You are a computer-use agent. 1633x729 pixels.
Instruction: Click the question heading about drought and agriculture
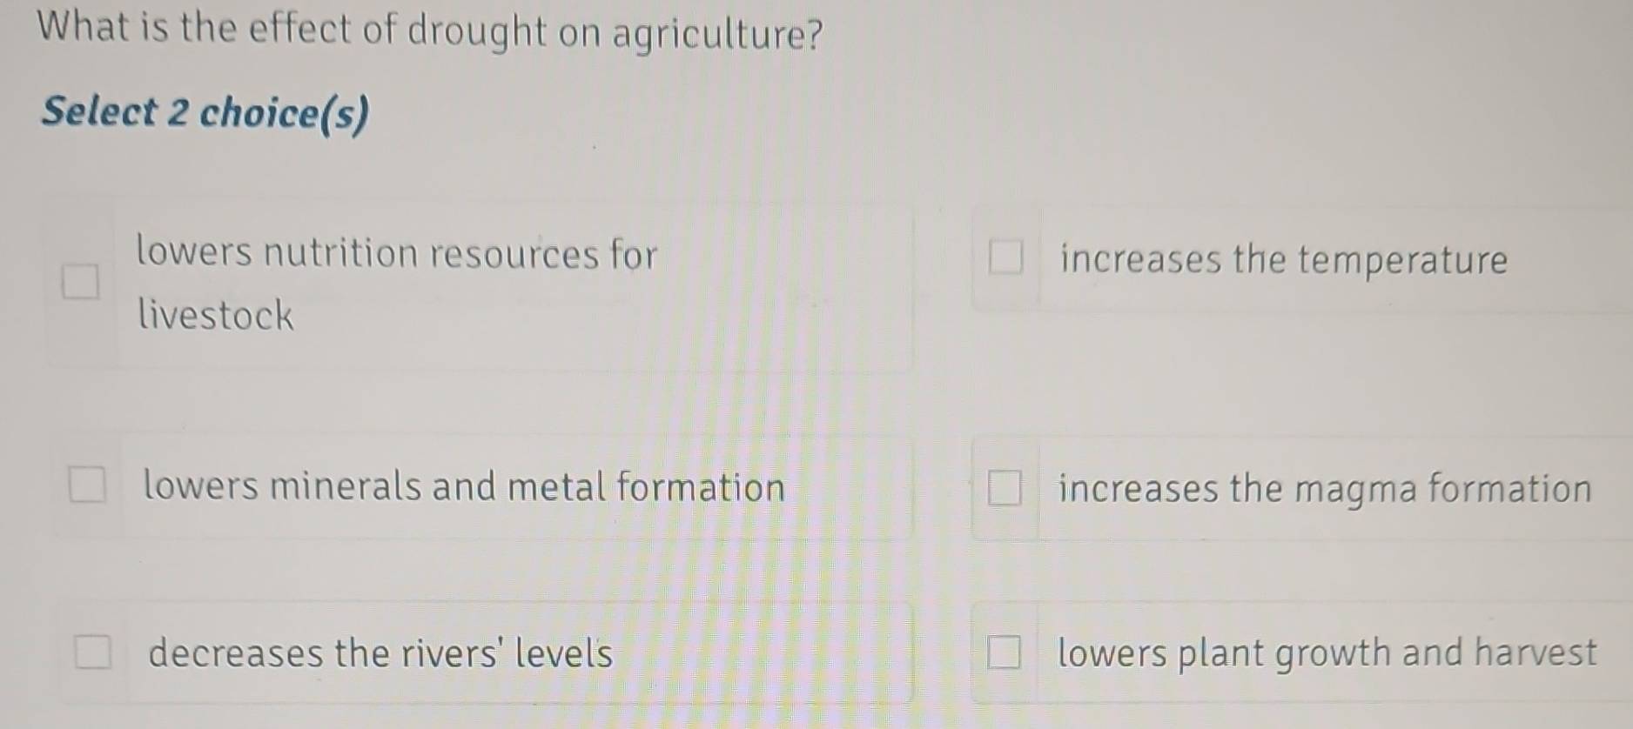pos(429,31)
